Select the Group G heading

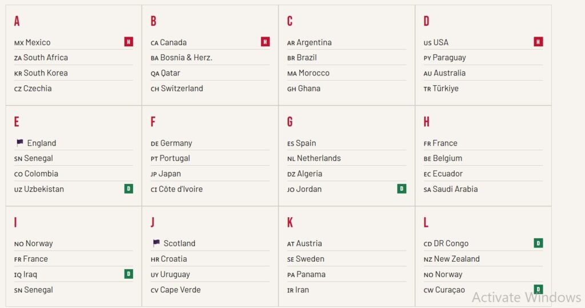290,122
